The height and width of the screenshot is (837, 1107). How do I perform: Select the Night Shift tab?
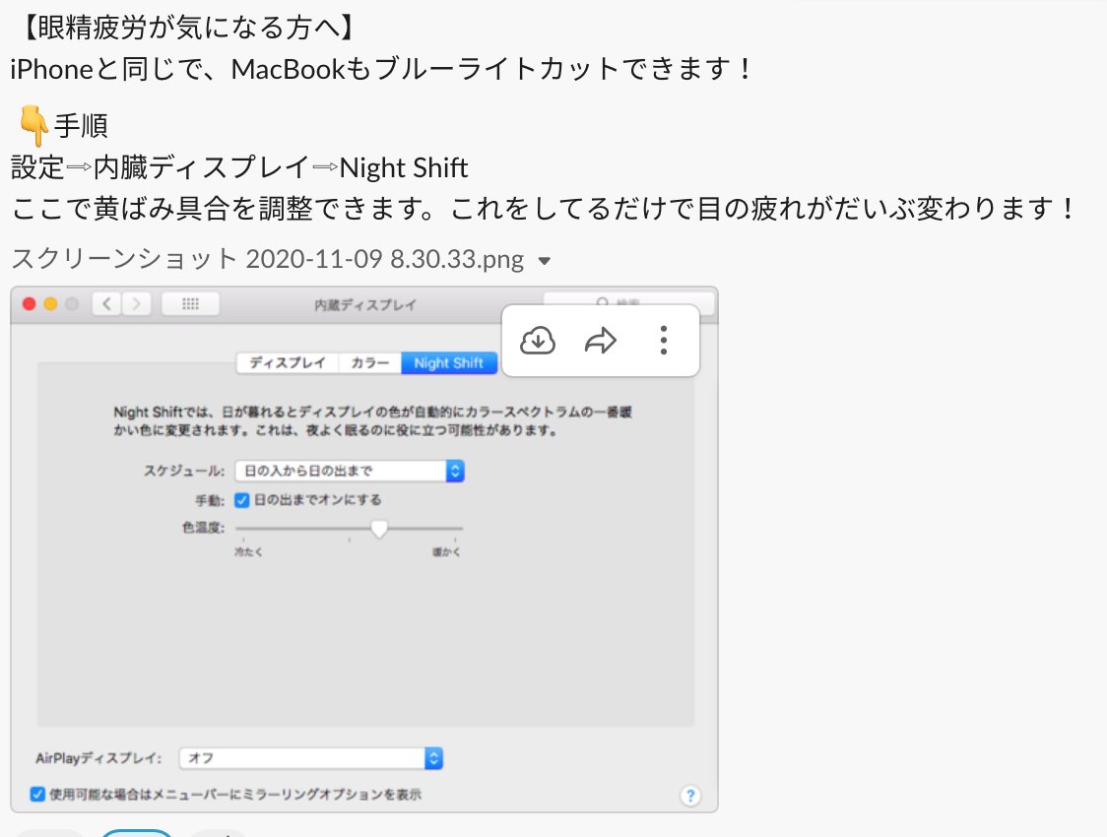point(449,362)
